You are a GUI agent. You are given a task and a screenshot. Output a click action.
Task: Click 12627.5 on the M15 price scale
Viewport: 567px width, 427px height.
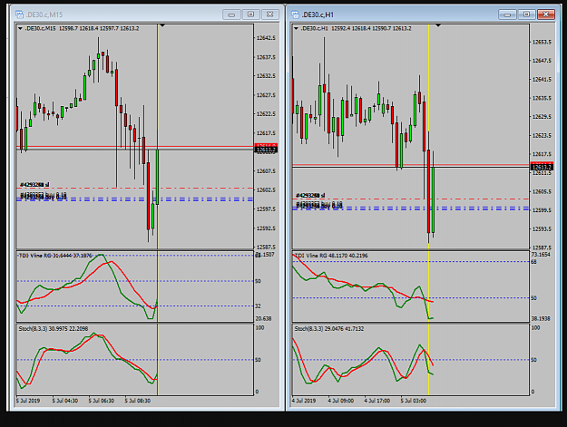[266, 95]
